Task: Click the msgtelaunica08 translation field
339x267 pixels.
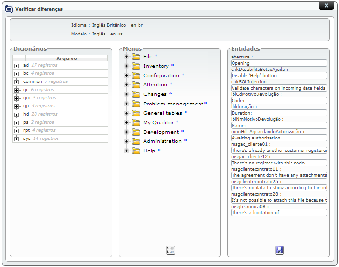Action: click(279, 213)
